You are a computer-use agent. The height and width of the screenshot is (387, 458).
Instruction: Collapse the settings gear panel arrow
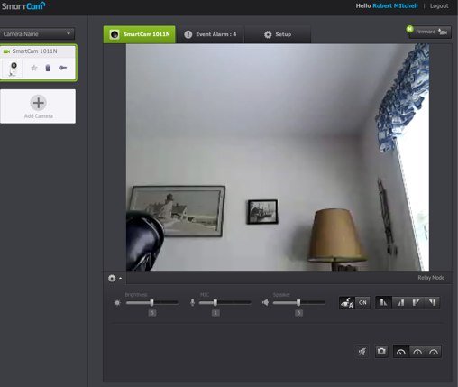(121, 279)
